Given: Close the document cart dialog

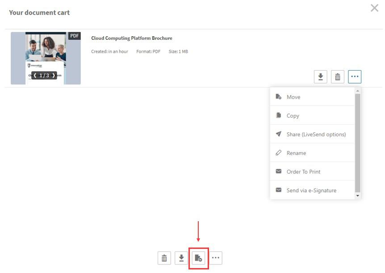Looking at the screenshot, I should click(x=374, y=8).
